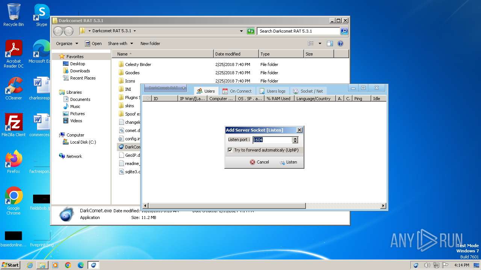Toggle the preview pane icon
The height and width of the screenshot is (270, 481).
point(330,43)
